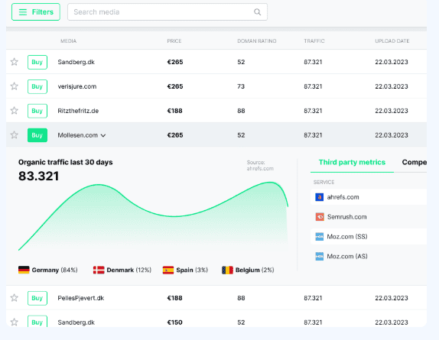Screen dimensions: 439x340
Task: Open the Ritzthefritz.de media name
Action: pyautogui.click(x=78, y=111)
